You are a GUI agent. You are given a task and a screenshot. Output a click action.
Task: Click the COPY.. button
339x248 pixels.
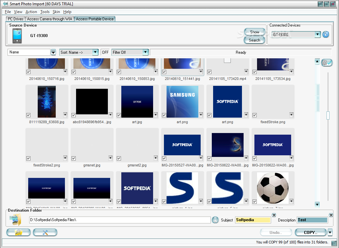311,233
